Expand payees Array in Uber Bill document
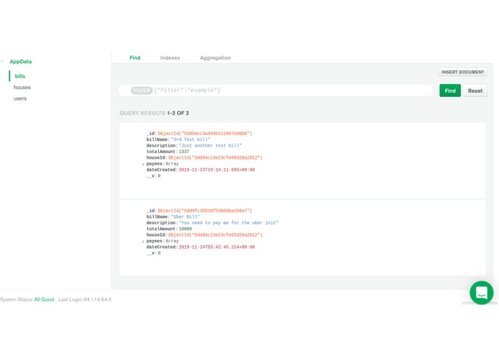Viewport: 499px width, 355px height. click(143, 241)
